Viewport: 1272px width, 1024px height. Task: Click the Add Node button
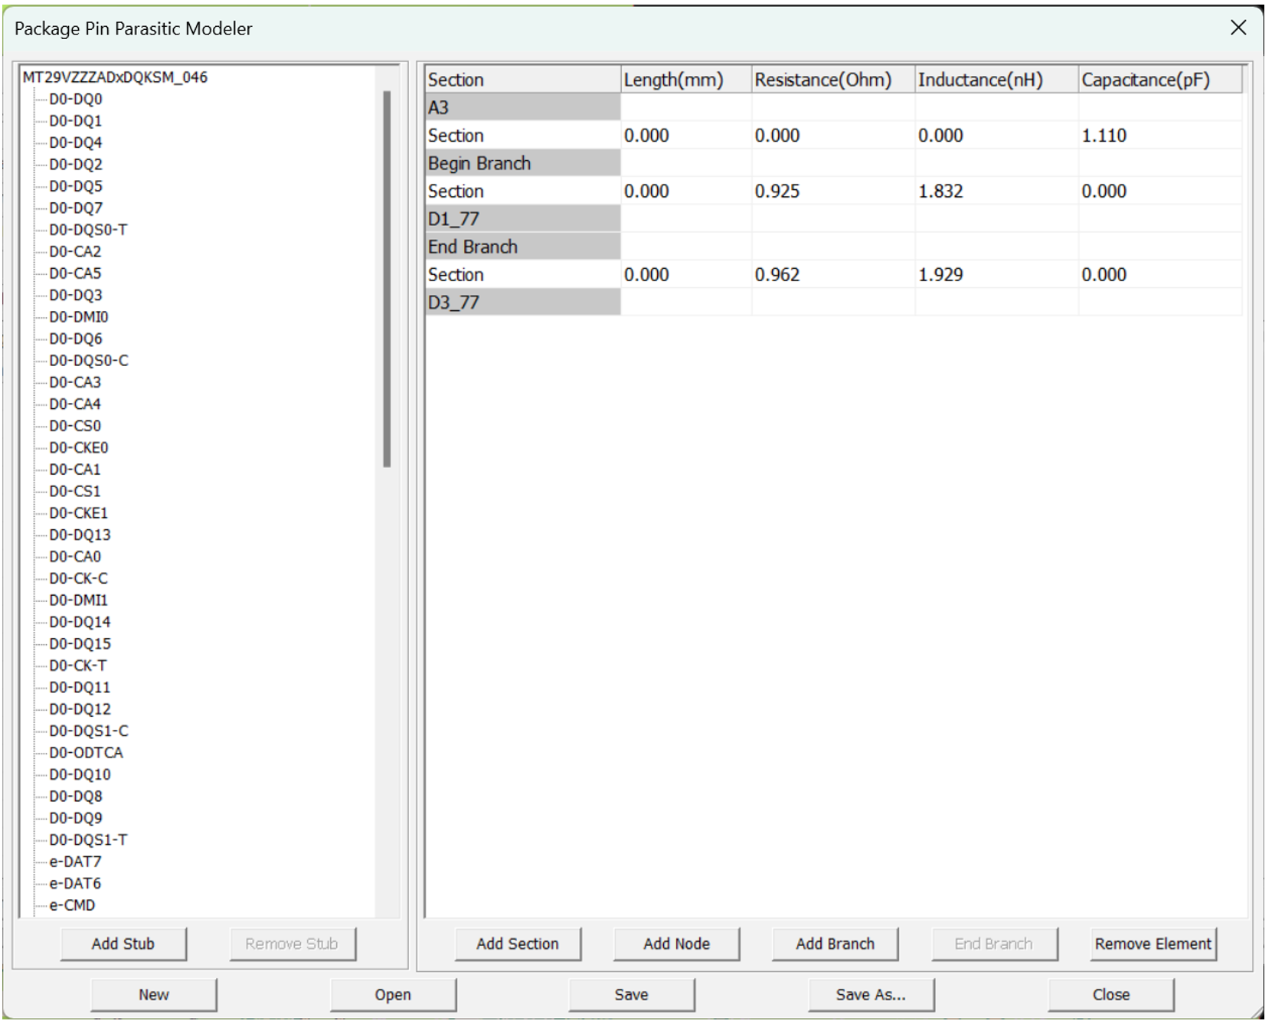click(676, 944)
